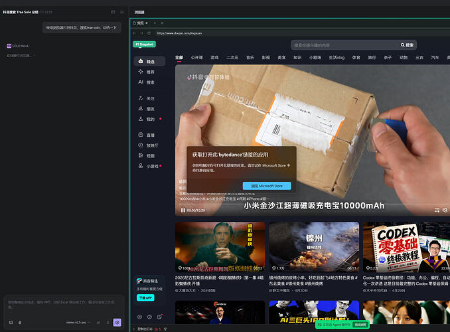Select the 三农 category tab
This screenshot has width=450, height=332.
(x=419, y=58)
